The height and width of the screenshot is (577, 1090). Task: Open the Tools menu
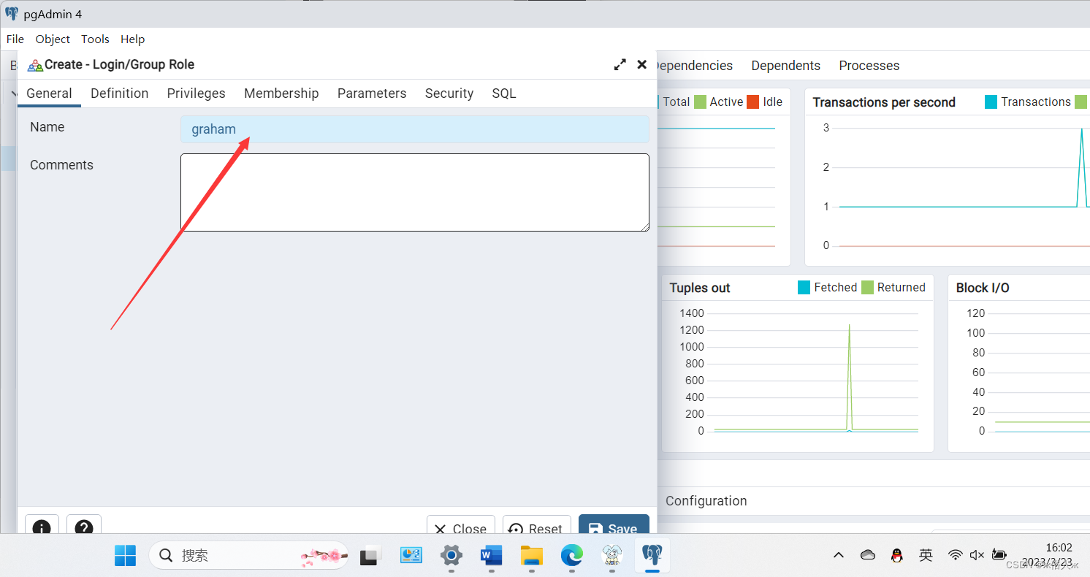(95, 39)
